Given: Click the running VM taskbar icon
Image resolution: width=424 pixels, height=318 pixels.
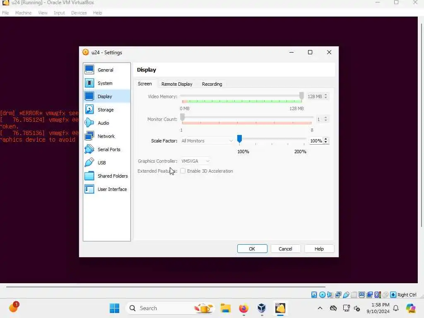Looking at the screenshot, I should coord(280,308).
